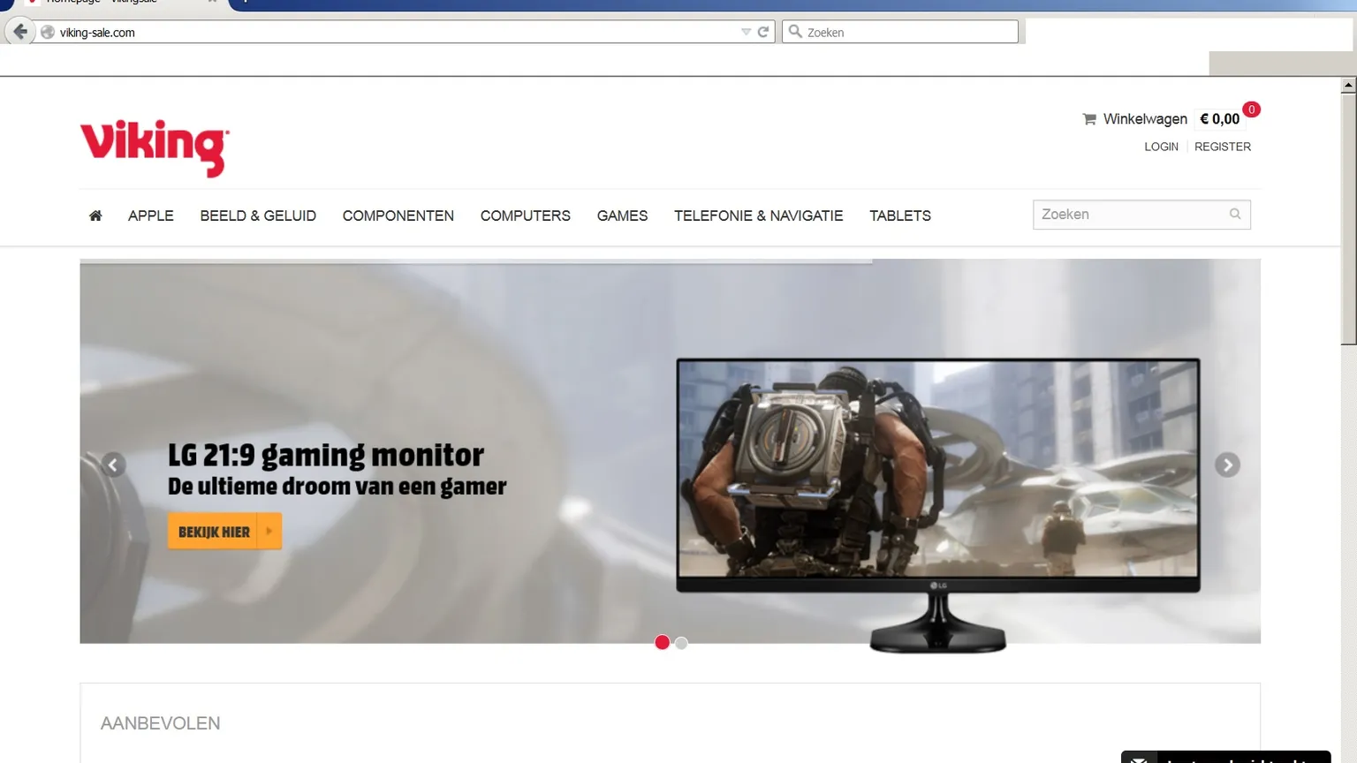
Task: Click the REGISTER link
Action: 1222,147
